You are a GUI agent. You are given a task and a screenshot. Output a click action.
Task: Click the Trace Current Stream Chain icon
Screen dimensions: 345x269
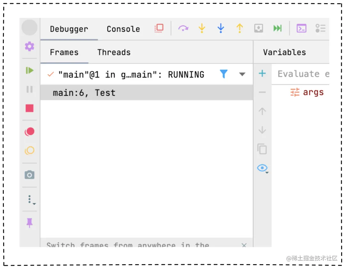[320, 28]
